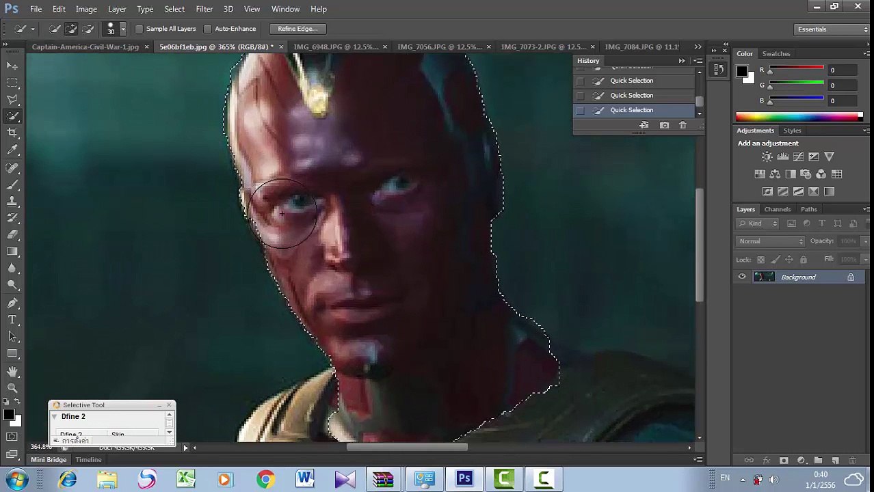Open the Normal blend mode dropdown
The width and height of the screenshot is (874, 492).
[771, 241]
